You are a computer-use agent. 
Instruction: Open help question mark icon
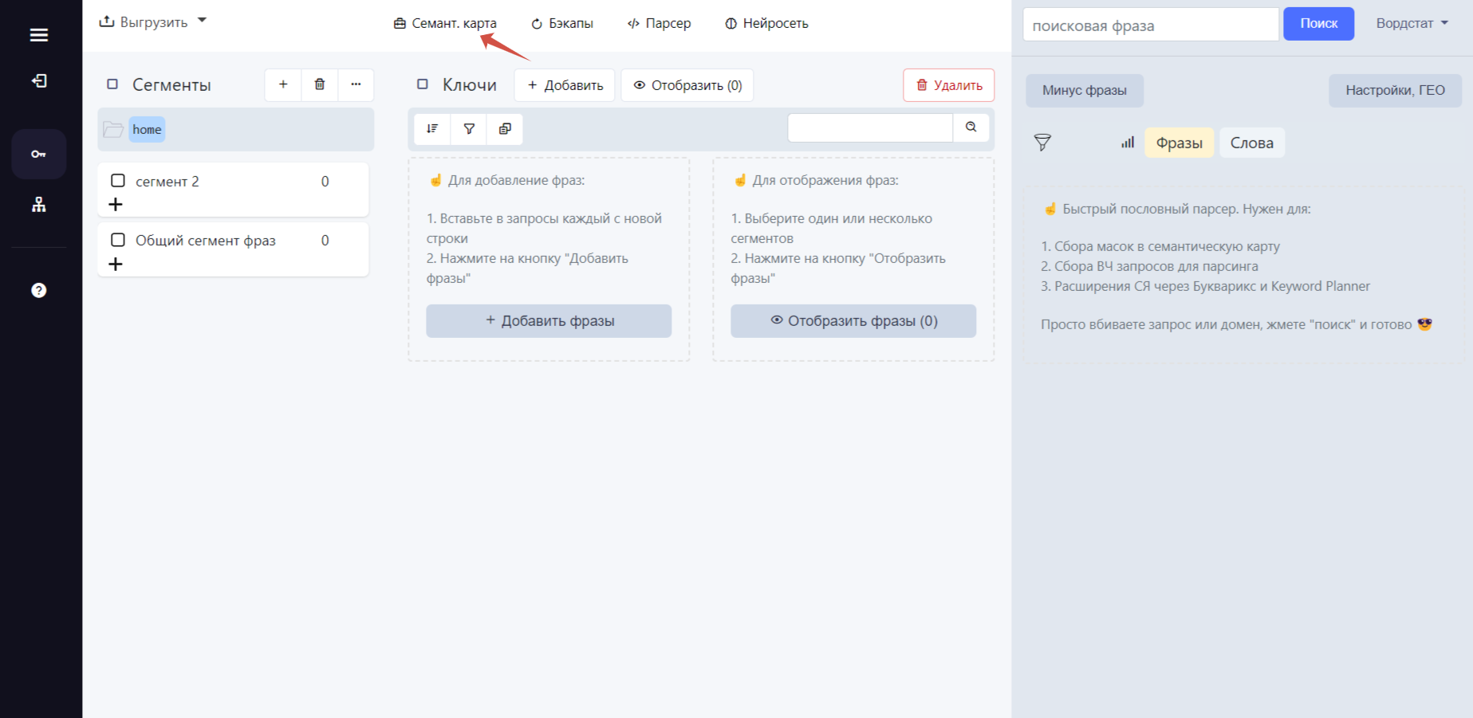pyautogui.click(x=38, y=290)
